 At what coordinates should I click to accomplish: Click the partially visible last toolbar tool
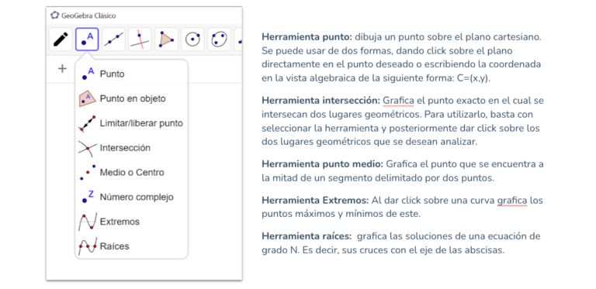point(238,39)
